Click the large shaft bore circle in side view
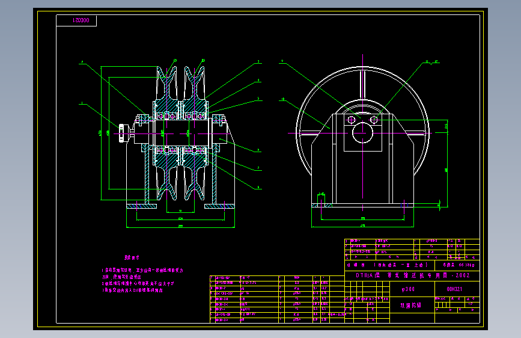This screenshot has width=521, height=338. coord(362,133)
